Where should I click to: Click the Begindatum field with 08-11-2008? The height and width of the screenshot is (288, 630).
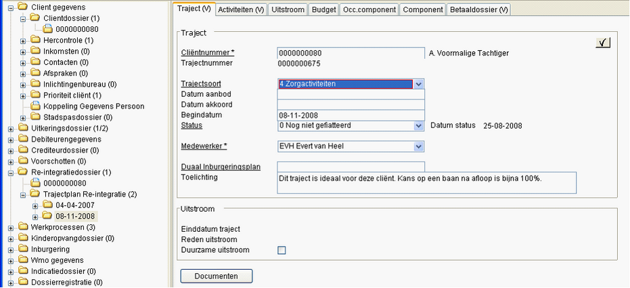[351, 115]
